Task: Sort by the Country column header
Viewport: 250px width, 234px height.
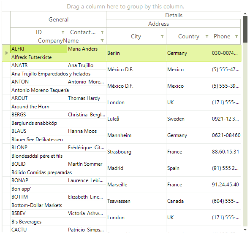Action: click(188, 36)
